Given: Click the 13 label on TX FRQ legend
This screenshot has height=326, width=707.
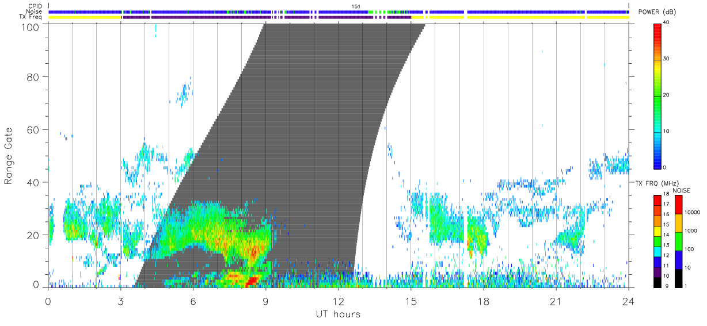Looking at the screenshot, I should 667,245.
